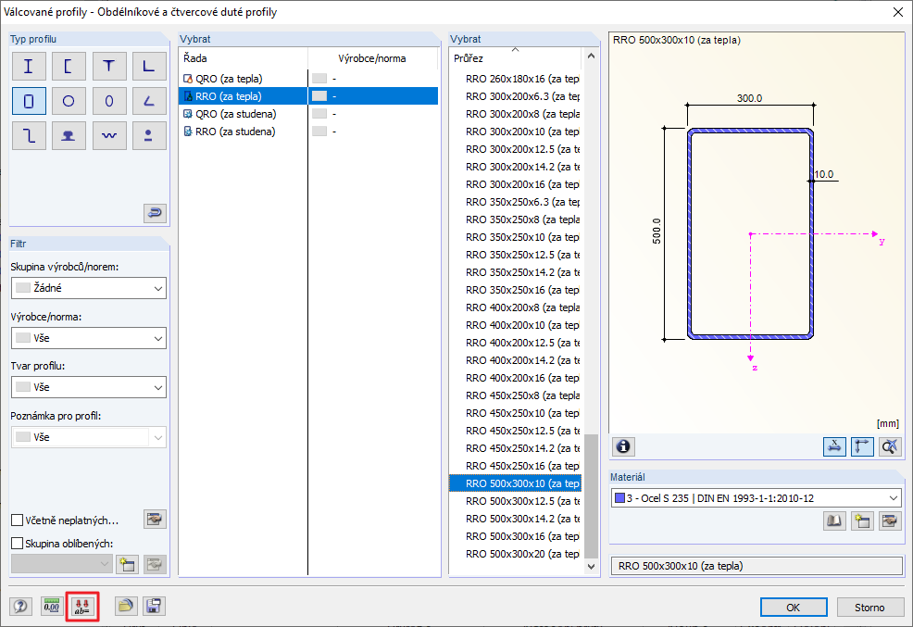Click the save (floppy disk) icon at bottom
The width and height of the screenshot is (913, 627).
[x=154, y=606]
